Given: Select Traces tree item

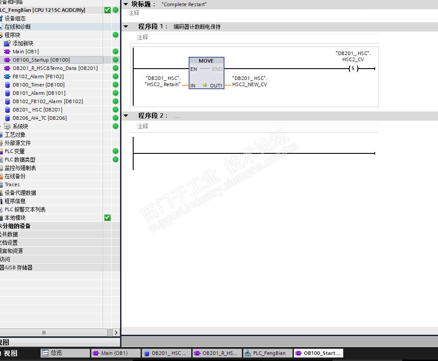Looking at the screenshot, I should 12,184.
